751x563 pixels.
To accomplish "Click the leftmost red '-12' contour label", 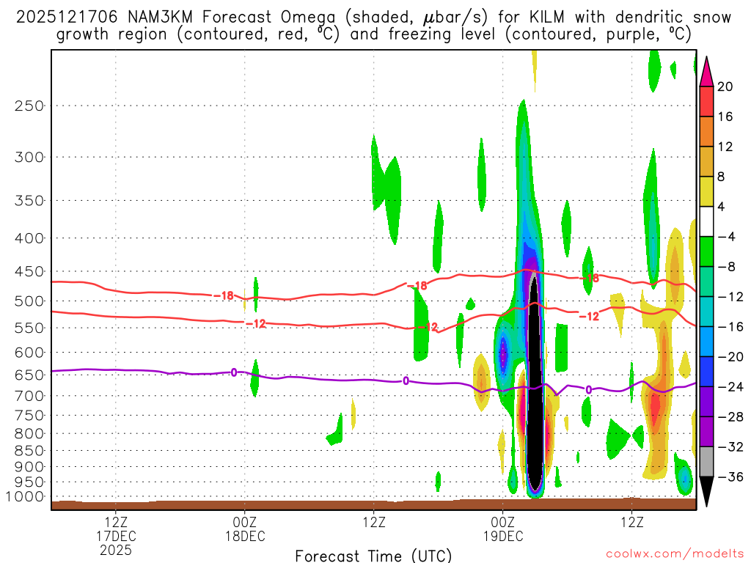I will (256, 324).
